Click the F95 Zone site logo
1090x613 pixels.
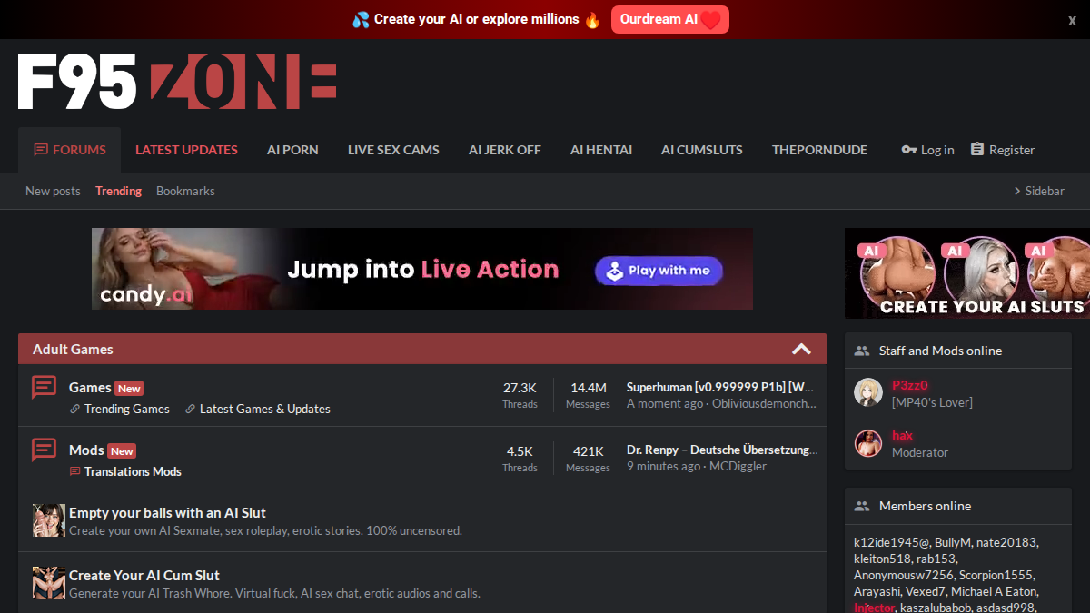click(177, 82)
